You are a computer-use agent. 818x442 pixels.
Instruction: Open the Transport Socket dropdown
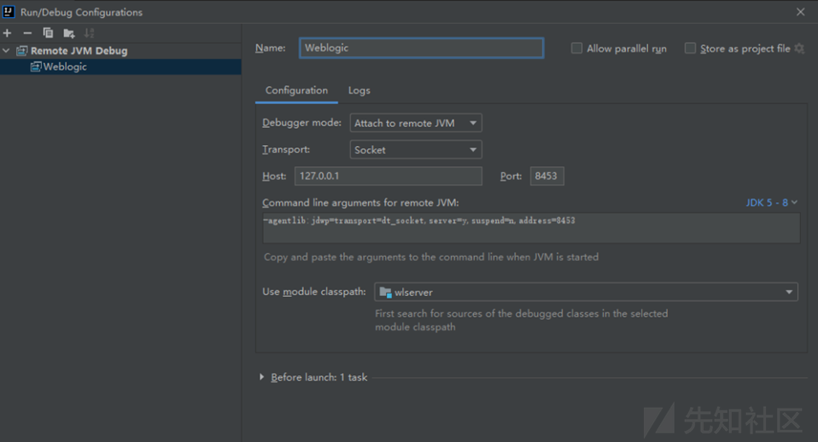pyautogui.click(x=416, y=149)
